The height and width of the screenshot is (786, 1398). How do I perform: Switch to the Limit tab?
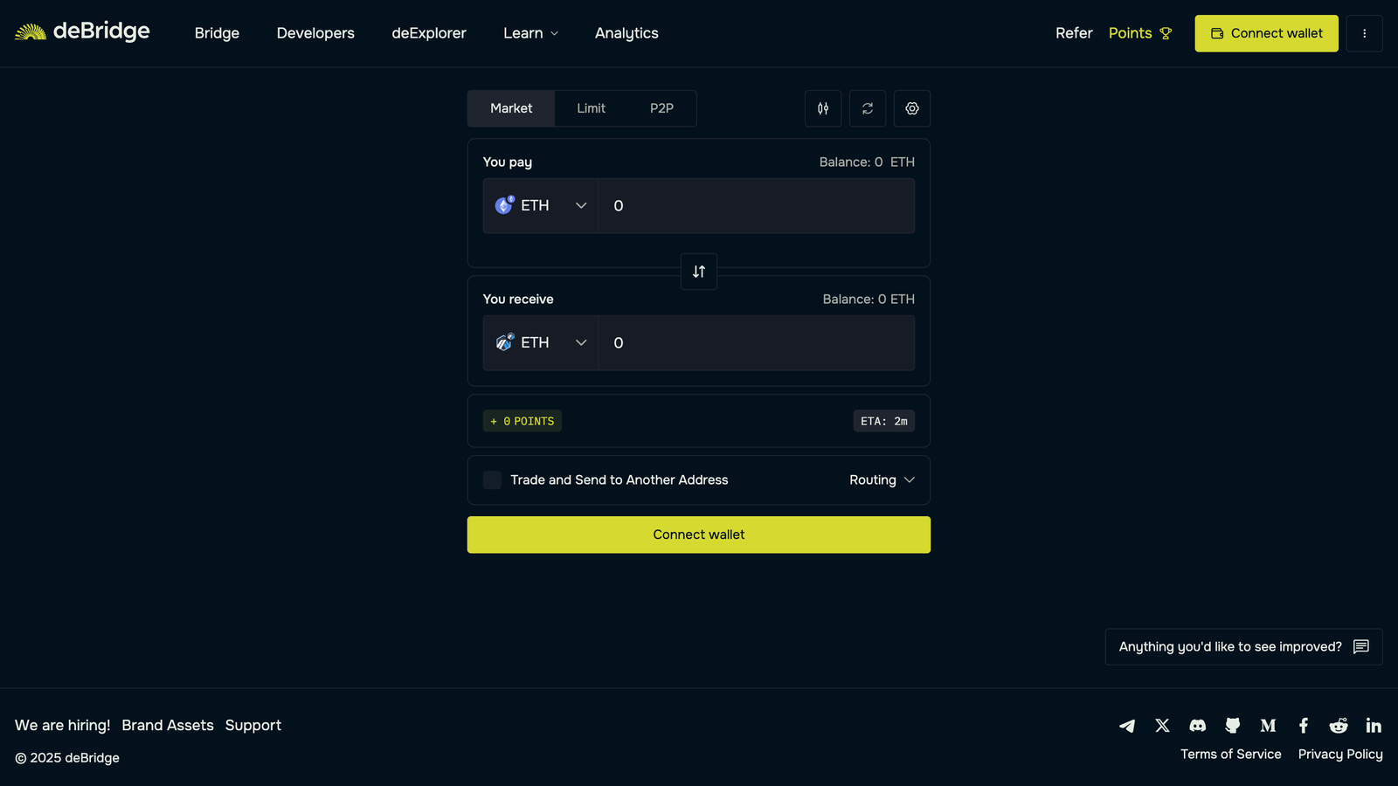point(590,108)
